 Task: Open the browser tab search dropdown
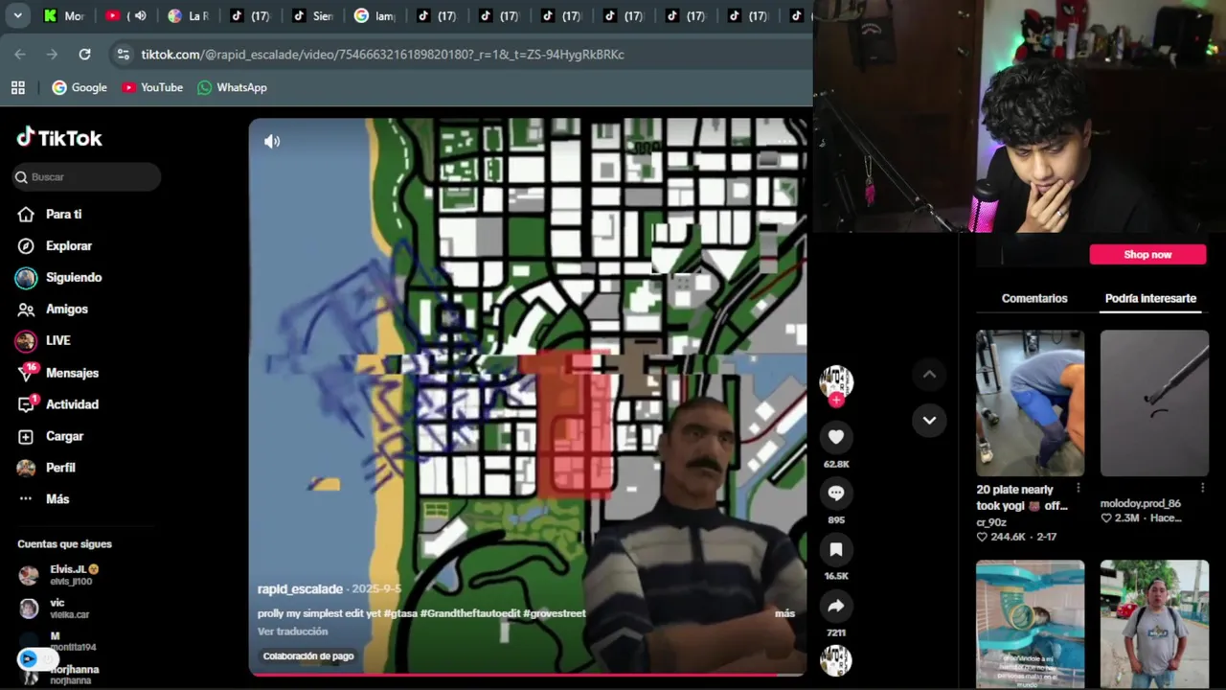coord(17,15)
